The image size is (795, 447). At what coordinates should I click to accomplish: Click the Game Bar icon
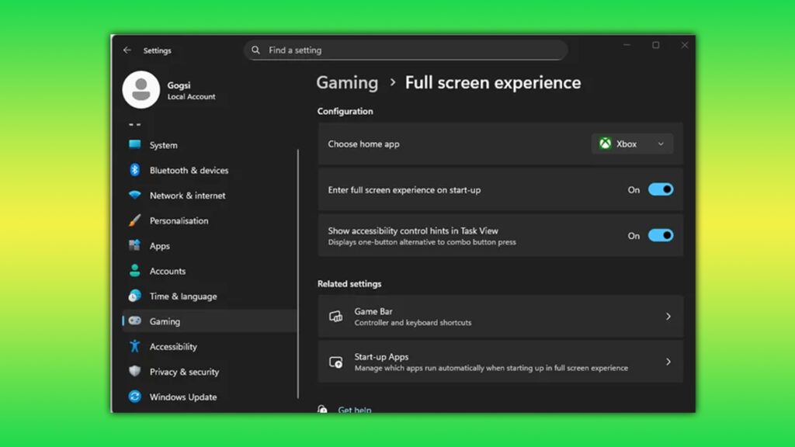(335, 317)
